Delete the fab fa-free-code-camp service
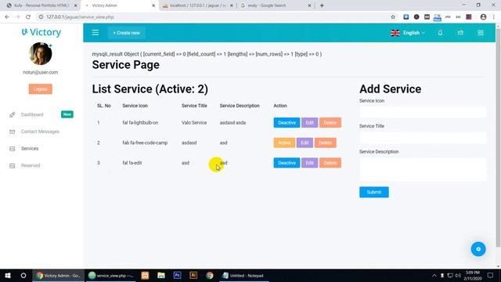Image resolution: width=501 pixels, height=282 pixels. pos(326,143)
